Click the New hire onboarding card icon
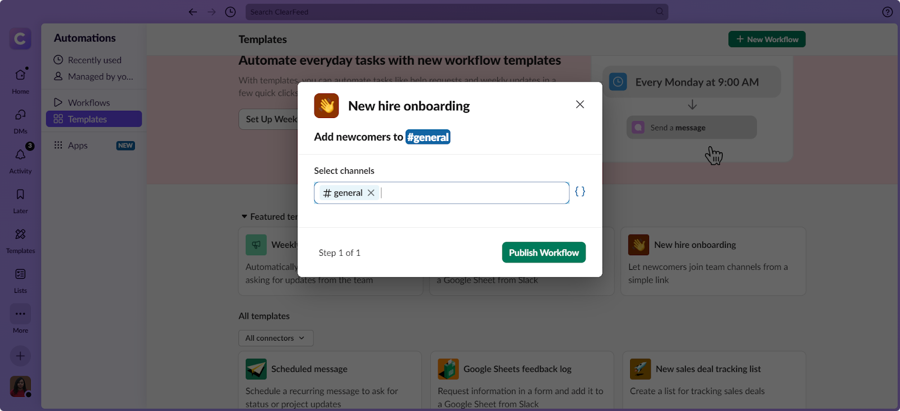Screen dimensions: 900x411 click(x=638, y=245)
